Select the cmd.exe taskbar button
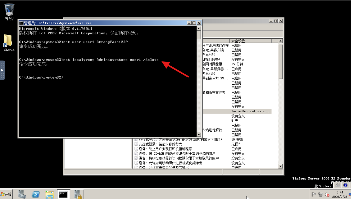Image resolution: width=351 pixels, height=199 pixels. pos(63,194)
